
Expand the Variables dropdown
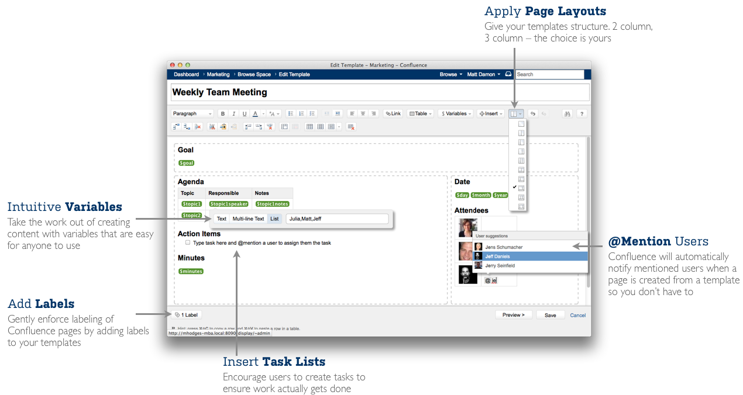pyautogui.click(x=456, y=113)
